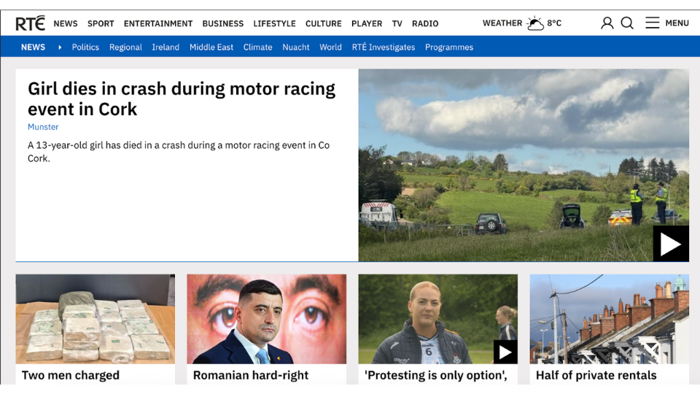Go to the Politics section
The height and width of the screenshot is (394, 700).
(85, 47)
